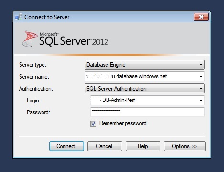This screenshot has height=172, width=224.
Task: Click the Connect button
Action: coord(66,146)
